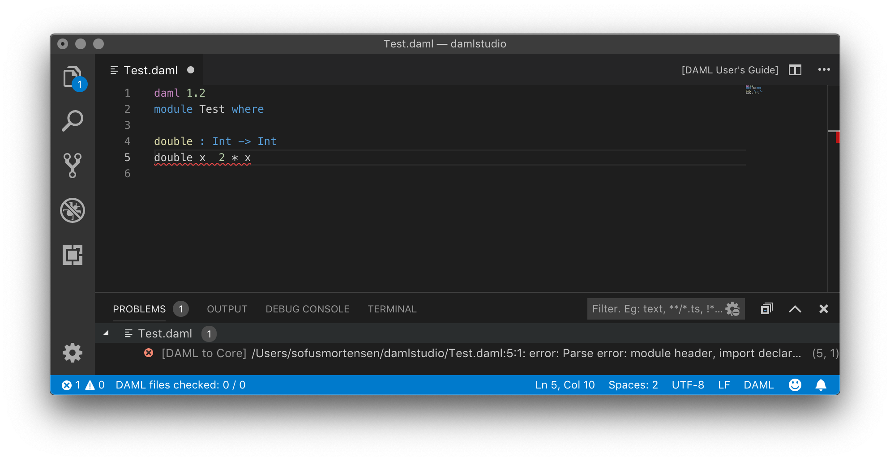Screen dimensions: 890x461
Task: Click the Test.daml file icon in the editor tab
Action: click(114, 70)
